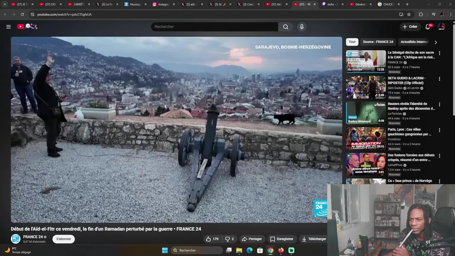
Task: Subscribe with S'abonner button
Action: pos(64,239)
